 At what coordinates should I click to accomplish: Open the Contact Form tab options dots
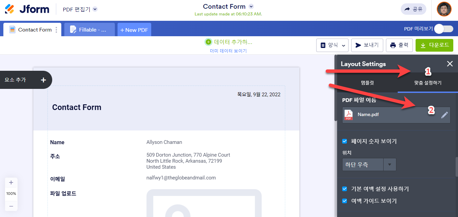56,30
